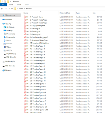
Task: Open the Home ribbon tab
Action: (x=11, y=5)
